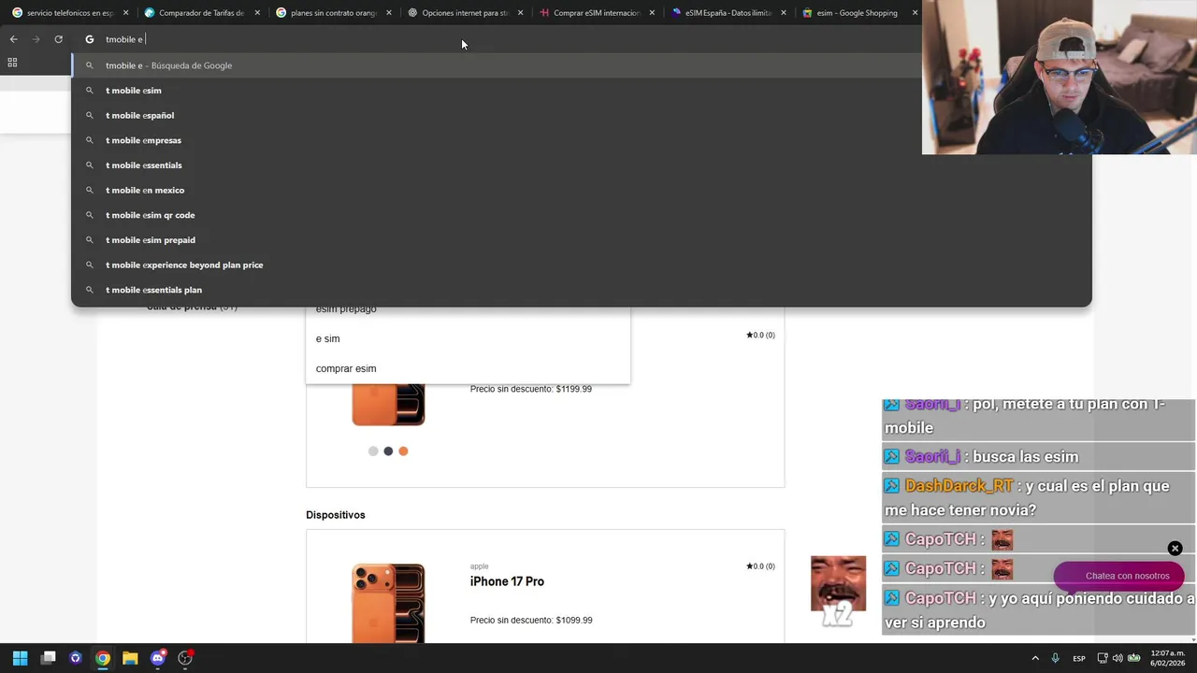This screenshot has height=673, width=1197.
Task: Click the browser forward arrow
Action: click(x=36, y=39)
